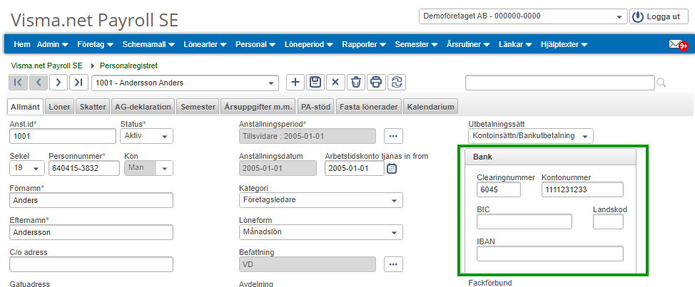Open Utbetalningssätt dropdown
Screen dimensions: 695x287
(x=531, y=136)
